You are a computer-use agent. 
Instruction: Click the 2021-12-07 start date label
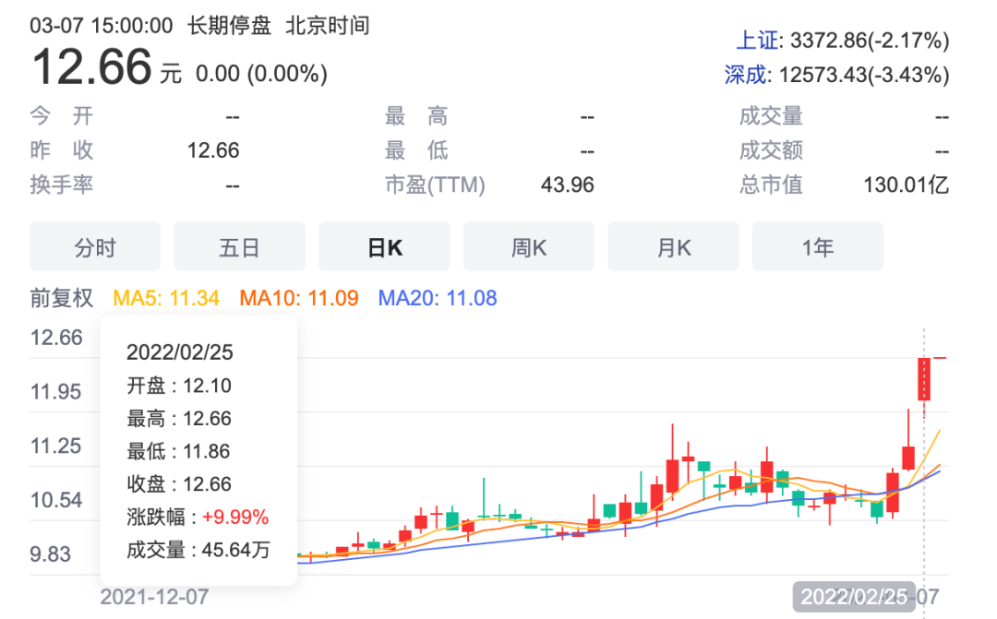(x=154, y=596)
